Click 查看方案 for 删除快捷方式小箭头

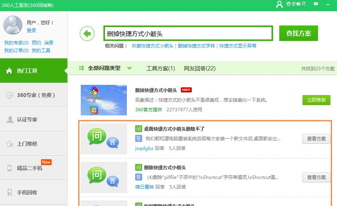(x=316, y=177)
